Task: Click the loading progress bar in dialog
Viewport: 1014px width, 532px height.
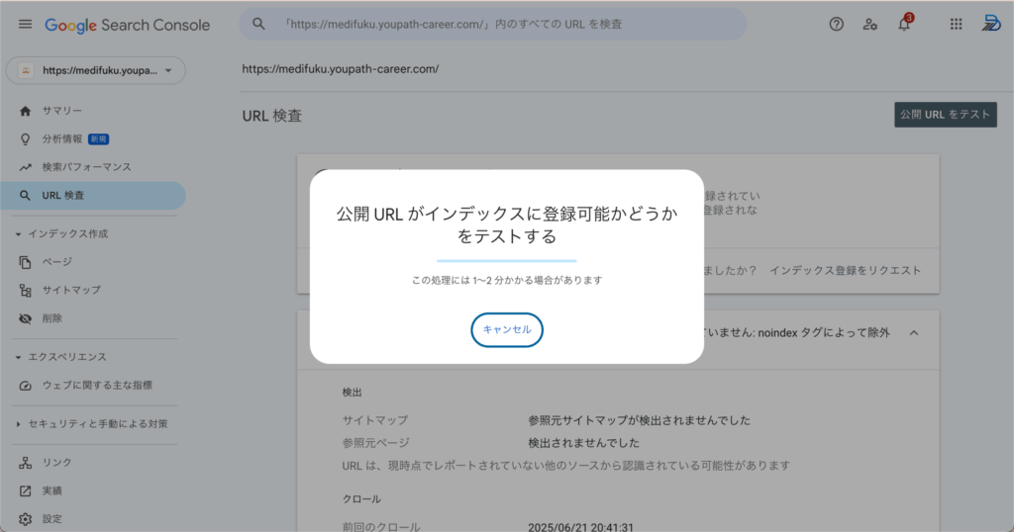Action: pyautogui.click(x=506, y=261)
